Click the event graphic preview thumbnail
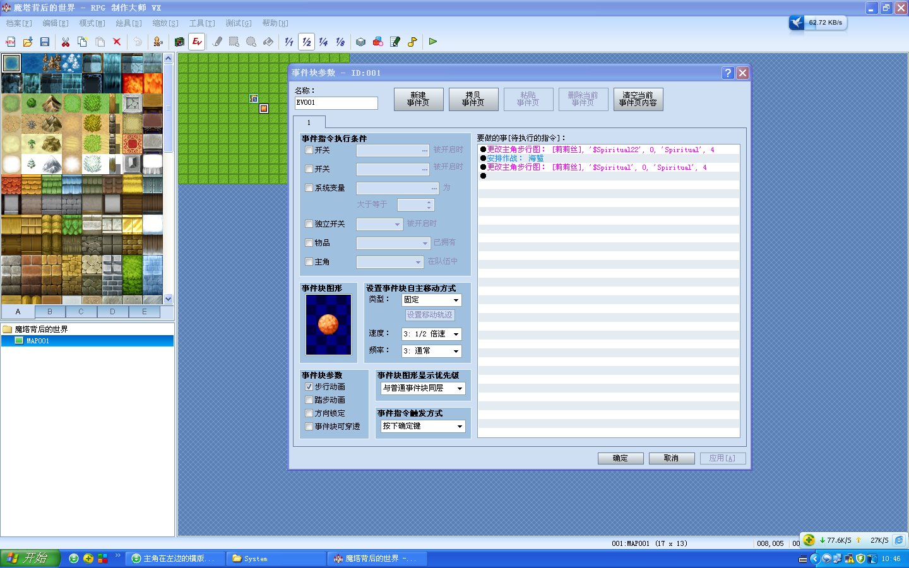909x568 pixels. coord(328,324)
